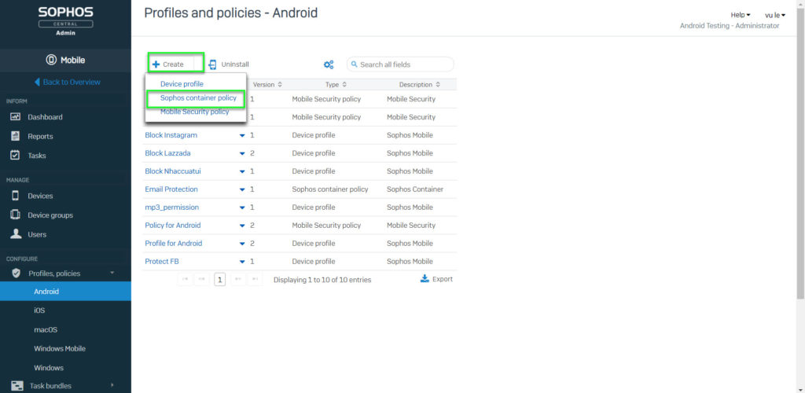Open actions dropdown for Block Nhaccuatui
Image resolution: width=805 pixels, height=393 pixels.
(242, 171)
